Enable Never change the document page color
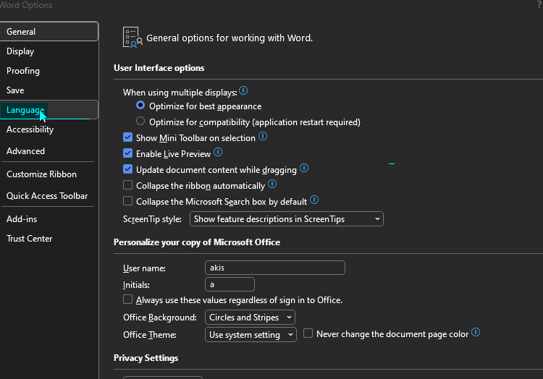543x379 pixels. tap(308, 333)
